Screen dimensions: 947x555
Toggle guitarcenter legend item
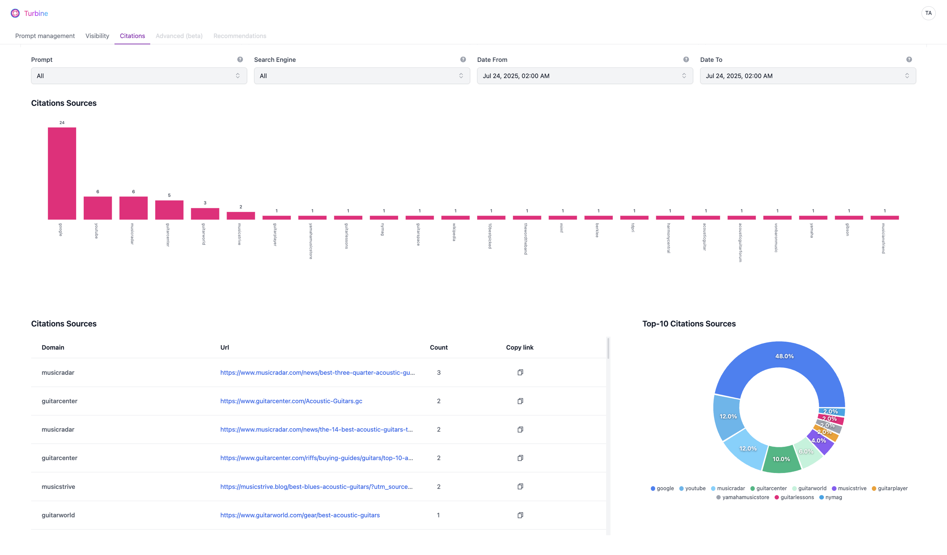(x=769, y=489)
